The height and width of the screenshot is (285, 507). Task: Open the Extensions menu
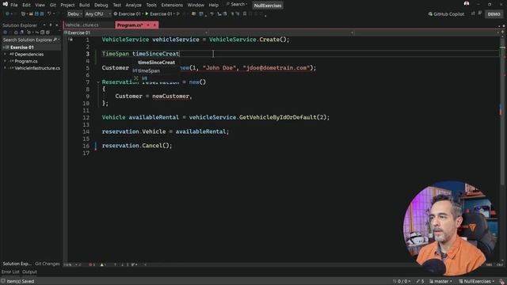172,6
